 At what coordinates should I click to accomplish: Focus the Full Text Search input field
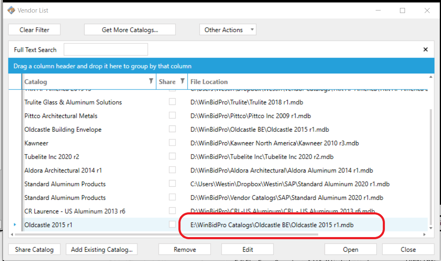click(106, 50)
